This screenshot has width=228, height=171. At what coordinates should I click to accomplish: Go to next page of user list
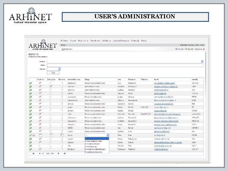pos(59,154)
